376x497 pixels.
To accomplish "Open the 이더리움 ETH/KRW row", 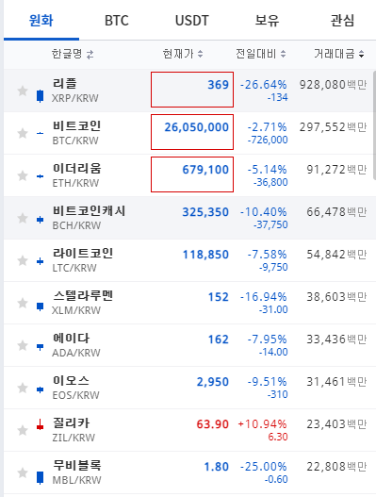I will [188, 175].
